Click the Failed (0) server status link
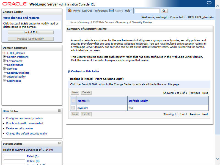The height and width of the screenshot is (165, 220). click(33, 156)
